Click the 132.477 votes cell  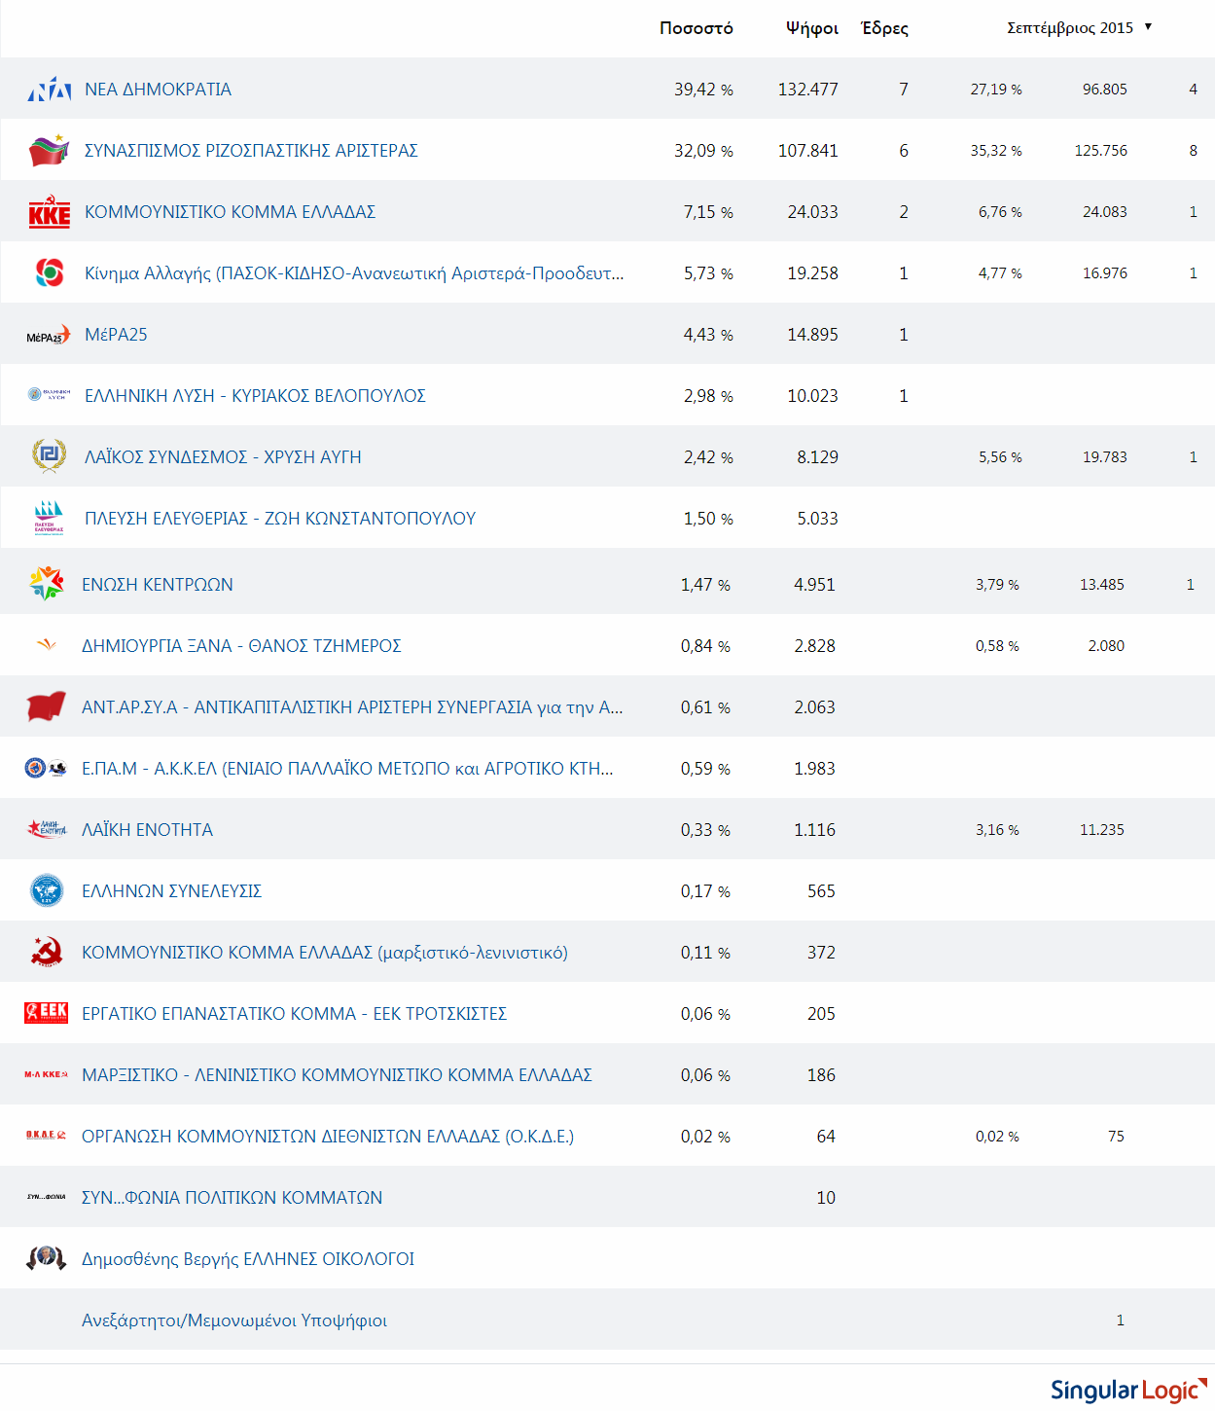click(808, 90)
